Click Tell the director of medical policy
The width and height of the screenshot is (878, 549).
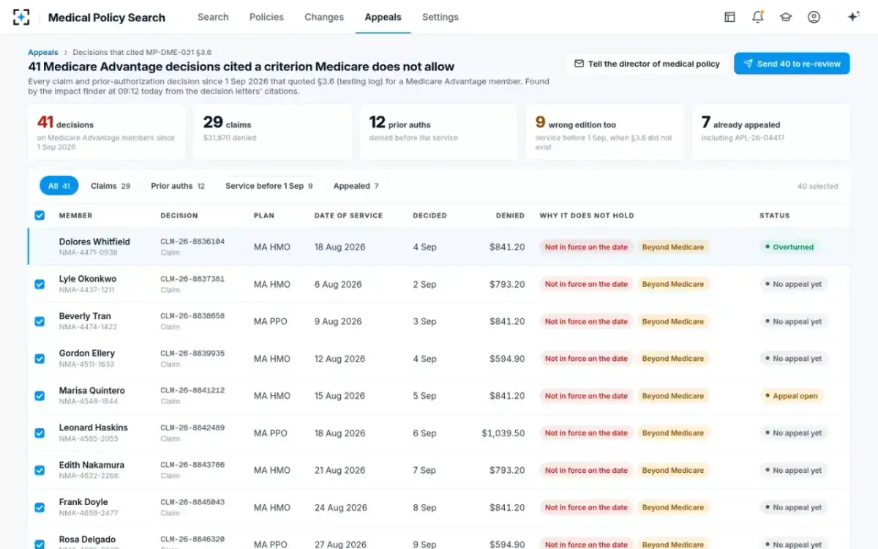coord(647,64)
